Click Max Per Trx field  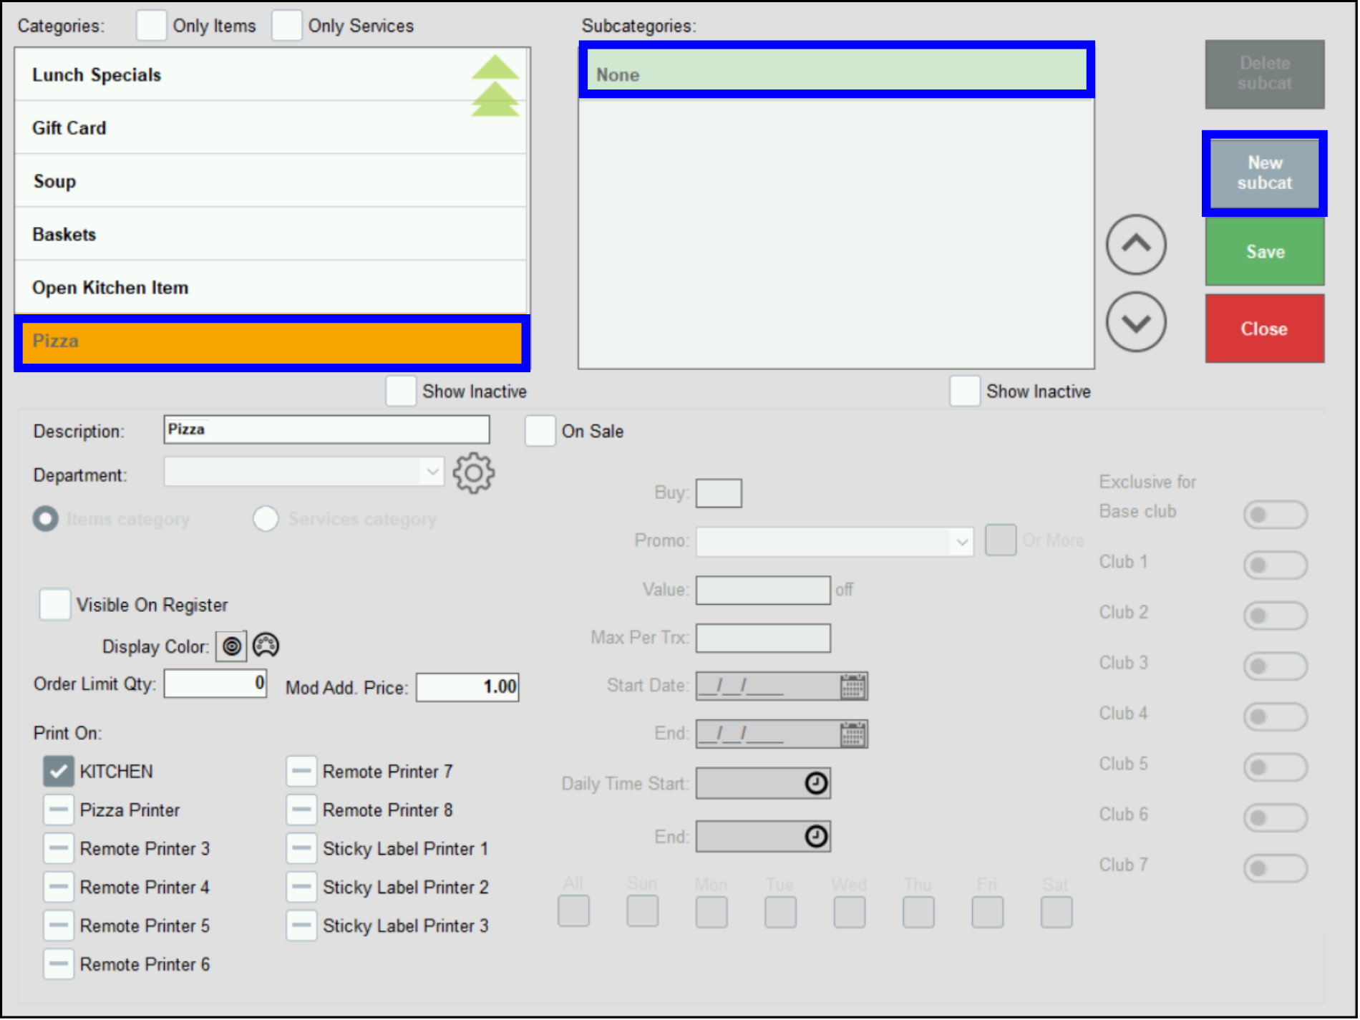[764, 639]
